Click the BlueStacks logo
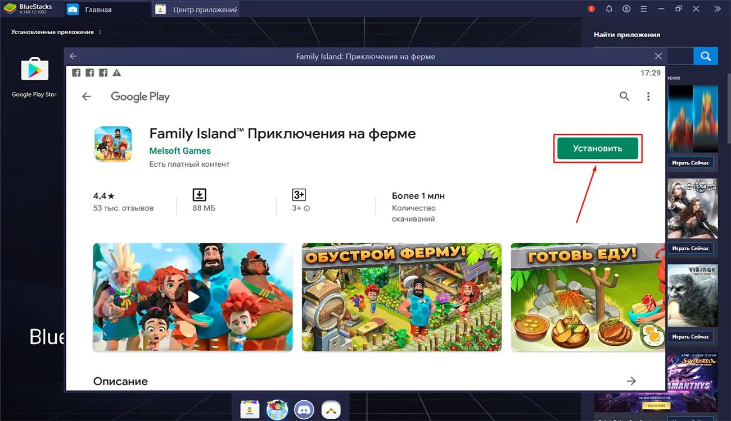The width and height of the screenshot is (731, 421). [10, 9]
